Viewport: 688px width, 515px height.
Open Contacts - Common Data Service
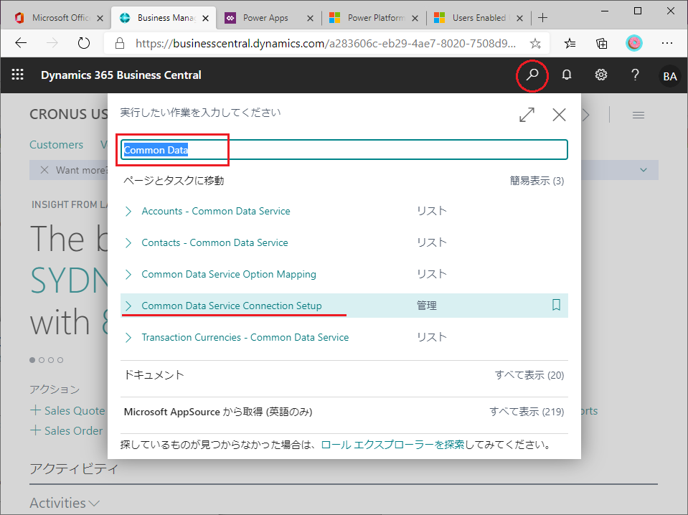click(x=215, y=242)
